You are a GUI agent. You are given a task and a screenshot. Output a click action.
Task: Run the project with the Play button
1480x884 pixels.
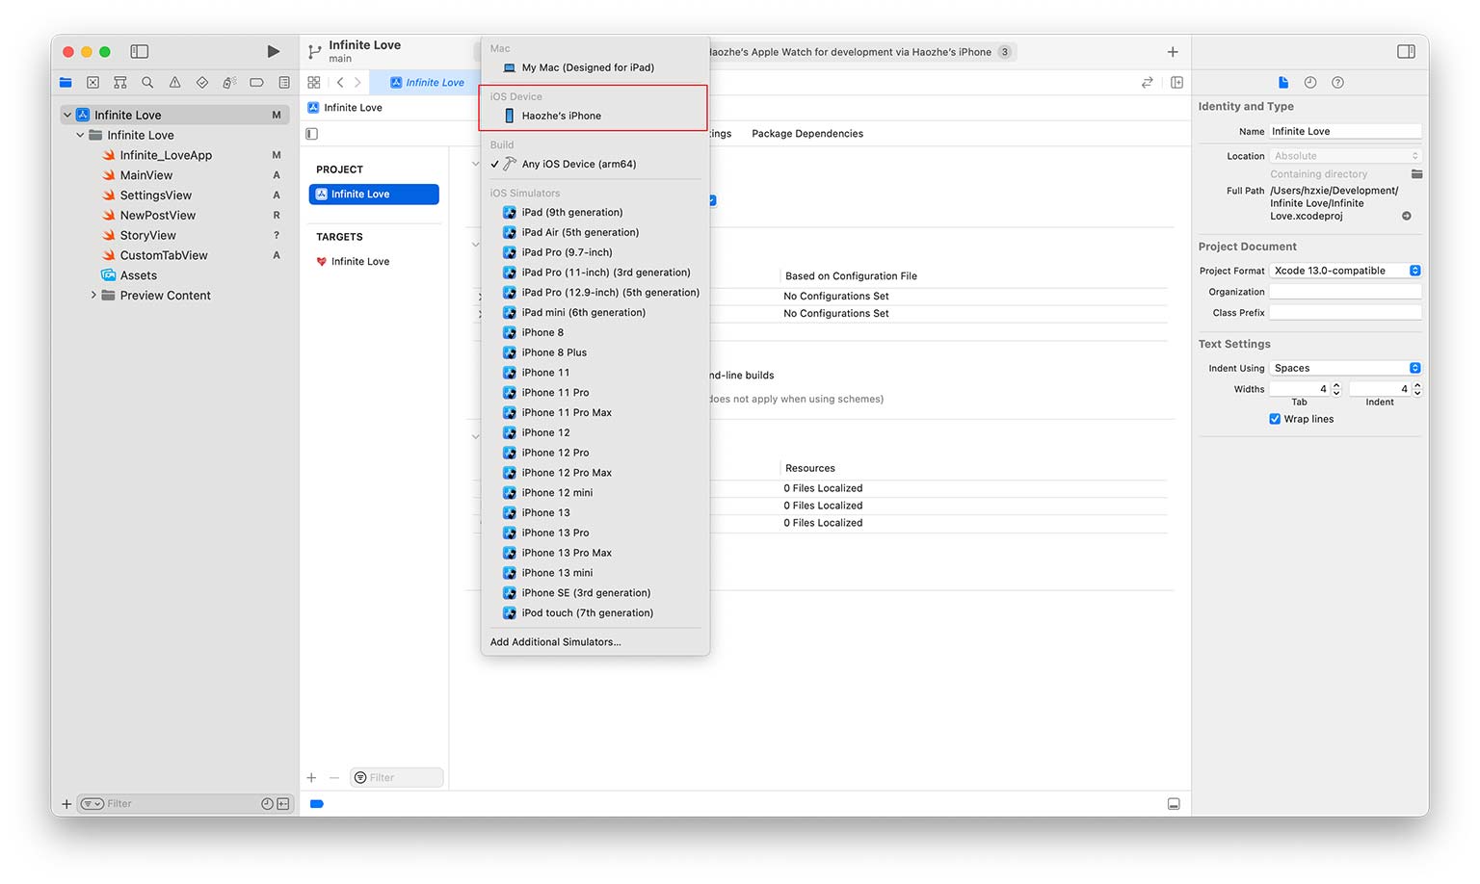coord(274,51)
